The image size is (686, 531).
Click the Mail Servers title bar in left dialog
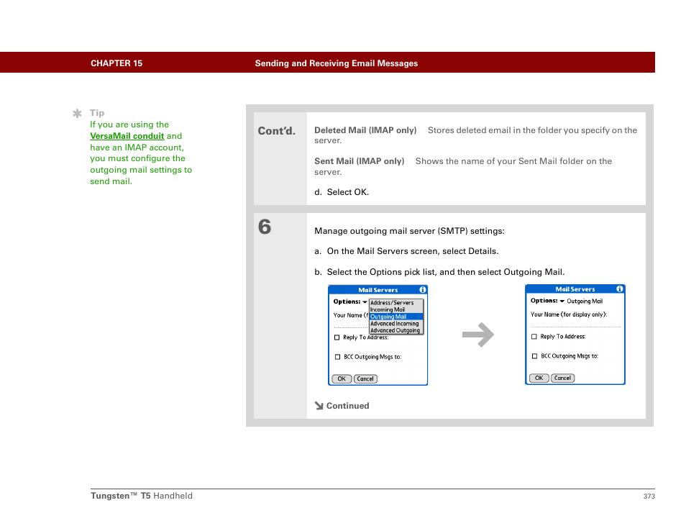[378, 290]
